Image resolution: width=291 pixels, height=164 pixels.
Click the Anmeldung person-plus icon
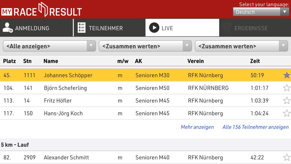pos(8,28)
